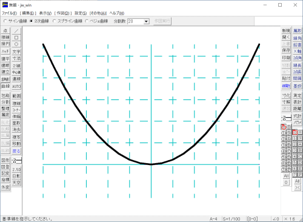Click 保存 (save) button
This screenshot has height=222, width=303.
click(x=286, y=50)
